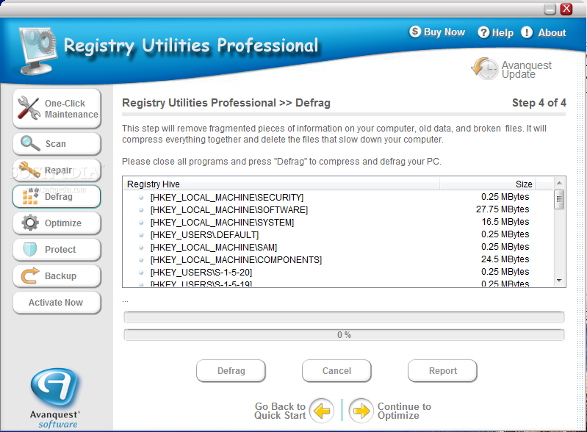The image size is (587, 432).
Task: Click the Registry Hive column header
Action: (x=281, y=184)
